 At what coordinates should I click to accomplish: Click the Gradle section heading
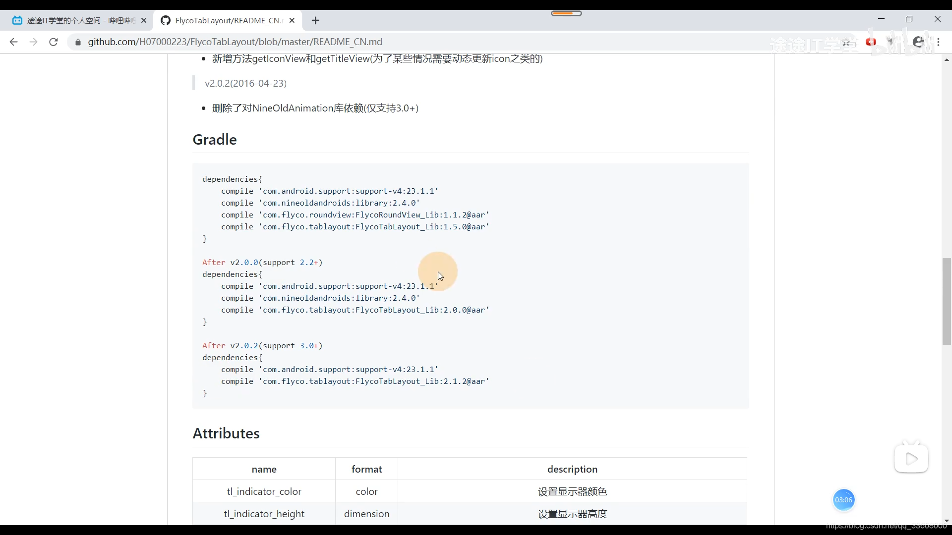[215, 140]
